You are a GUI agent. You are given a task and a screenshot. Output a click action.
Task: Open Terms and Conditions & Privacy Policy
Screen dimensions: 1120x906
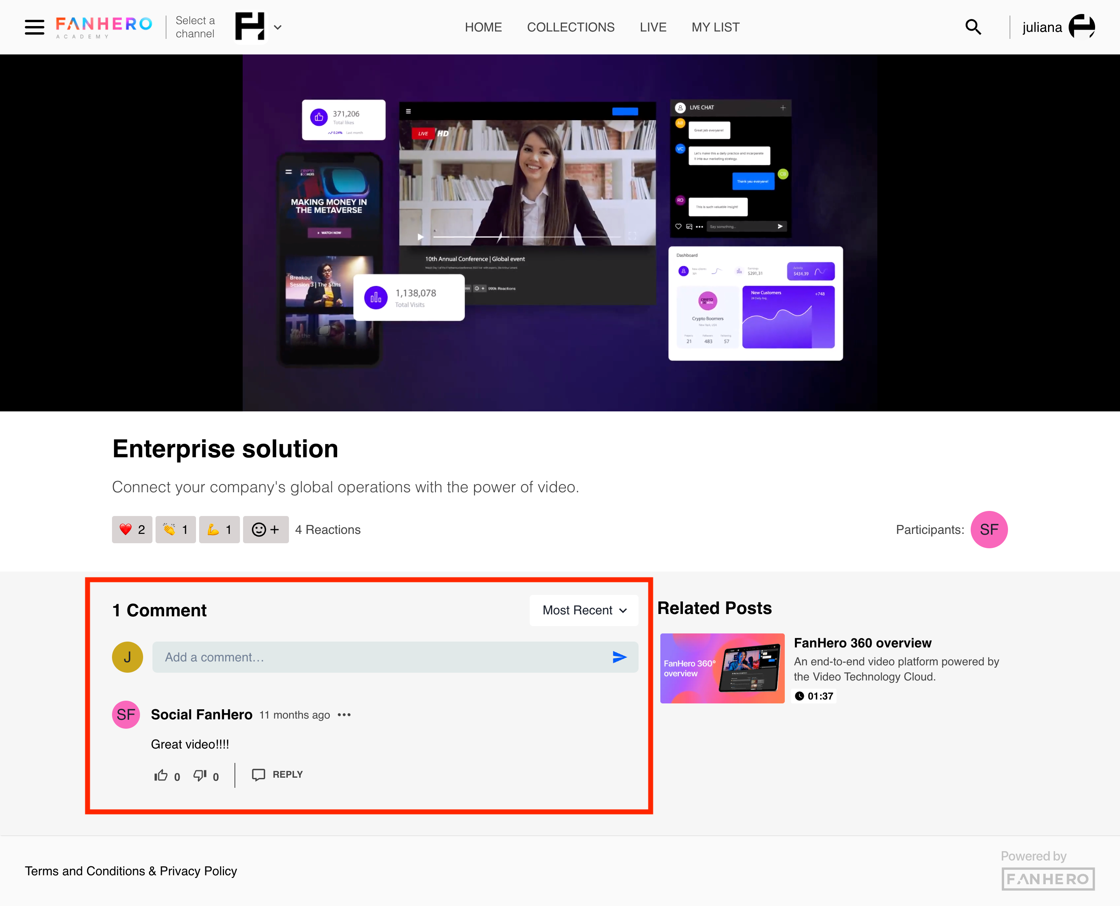131,871
